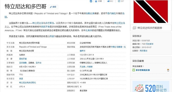Open 西班牙港 link in the 首都 row
This screenshot has width=174, height=92.
[23, 59]
